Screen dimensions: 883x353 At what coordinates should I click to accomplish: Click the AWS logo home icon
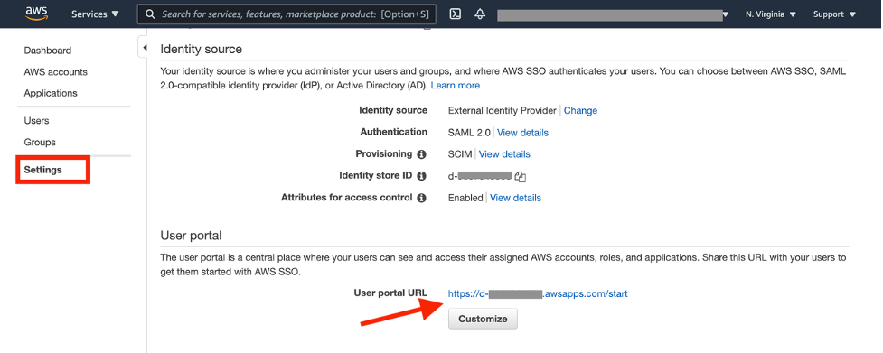pyautogui.click(x=37, y=14)
